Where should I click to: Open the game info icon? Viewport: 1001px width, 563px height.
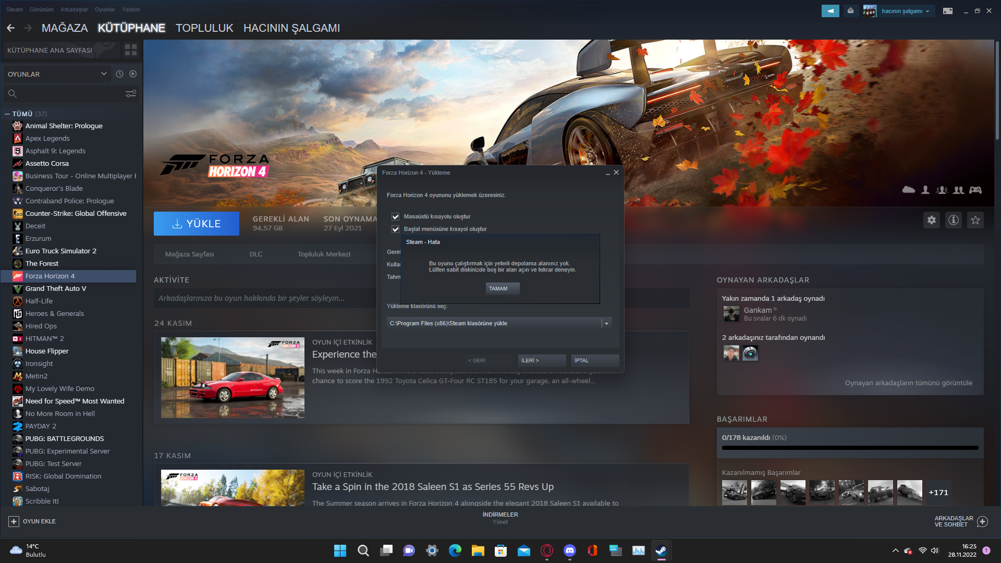(x=953, y=220)
